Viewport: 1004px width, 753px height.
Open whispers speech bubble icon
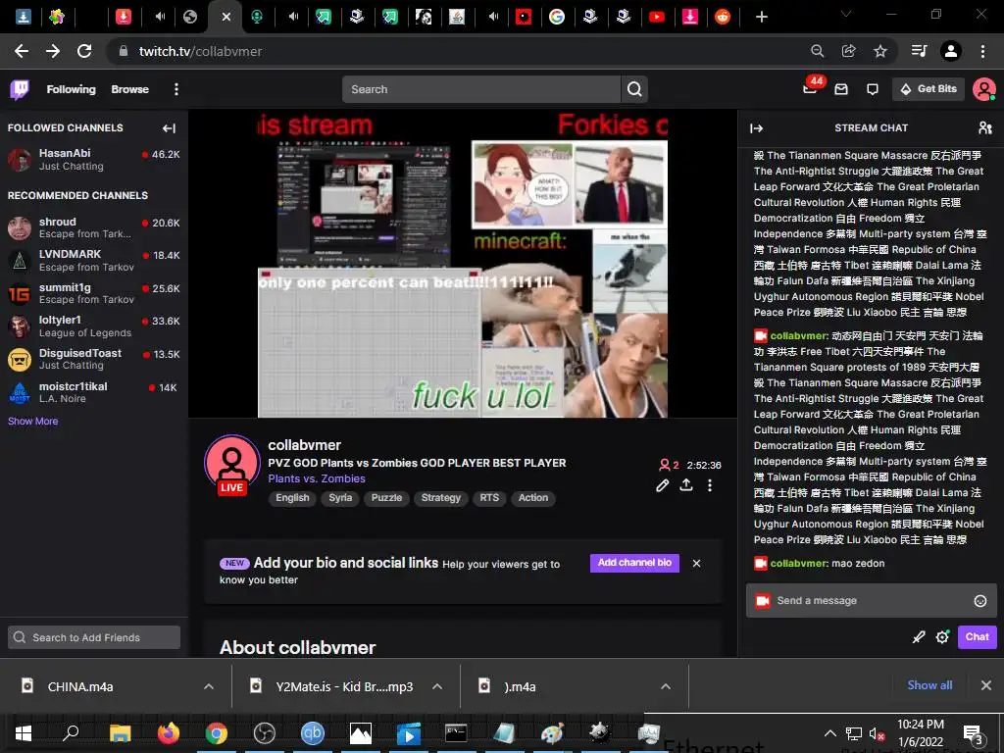click(872, 89)
